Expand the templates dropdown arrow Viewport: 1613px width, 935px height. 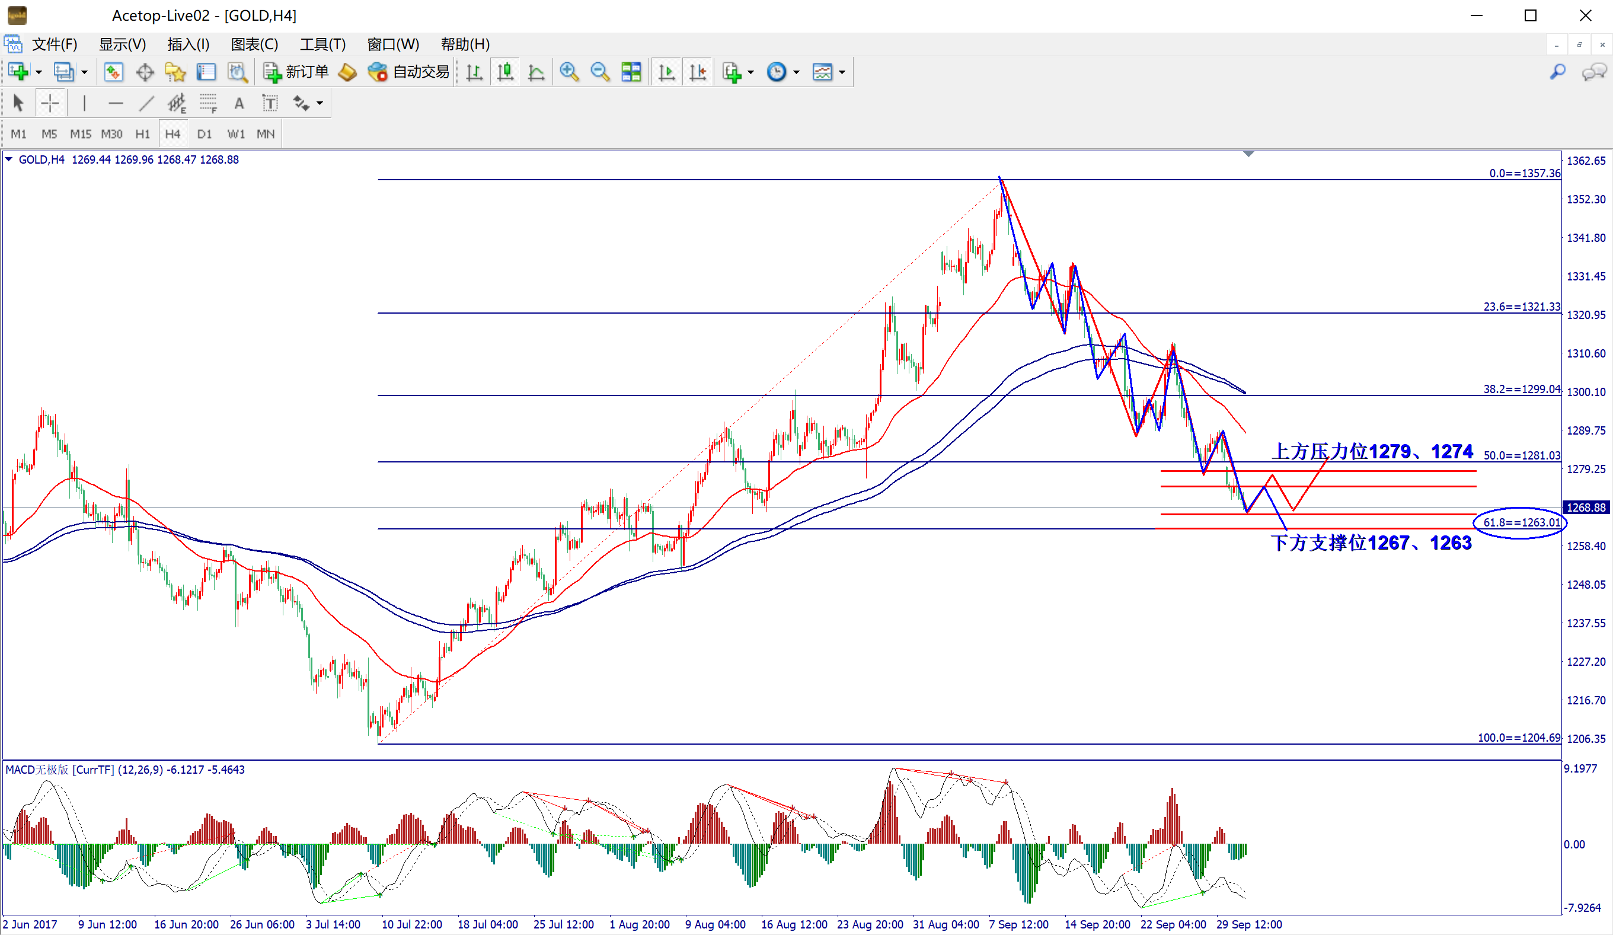point(842,72)
